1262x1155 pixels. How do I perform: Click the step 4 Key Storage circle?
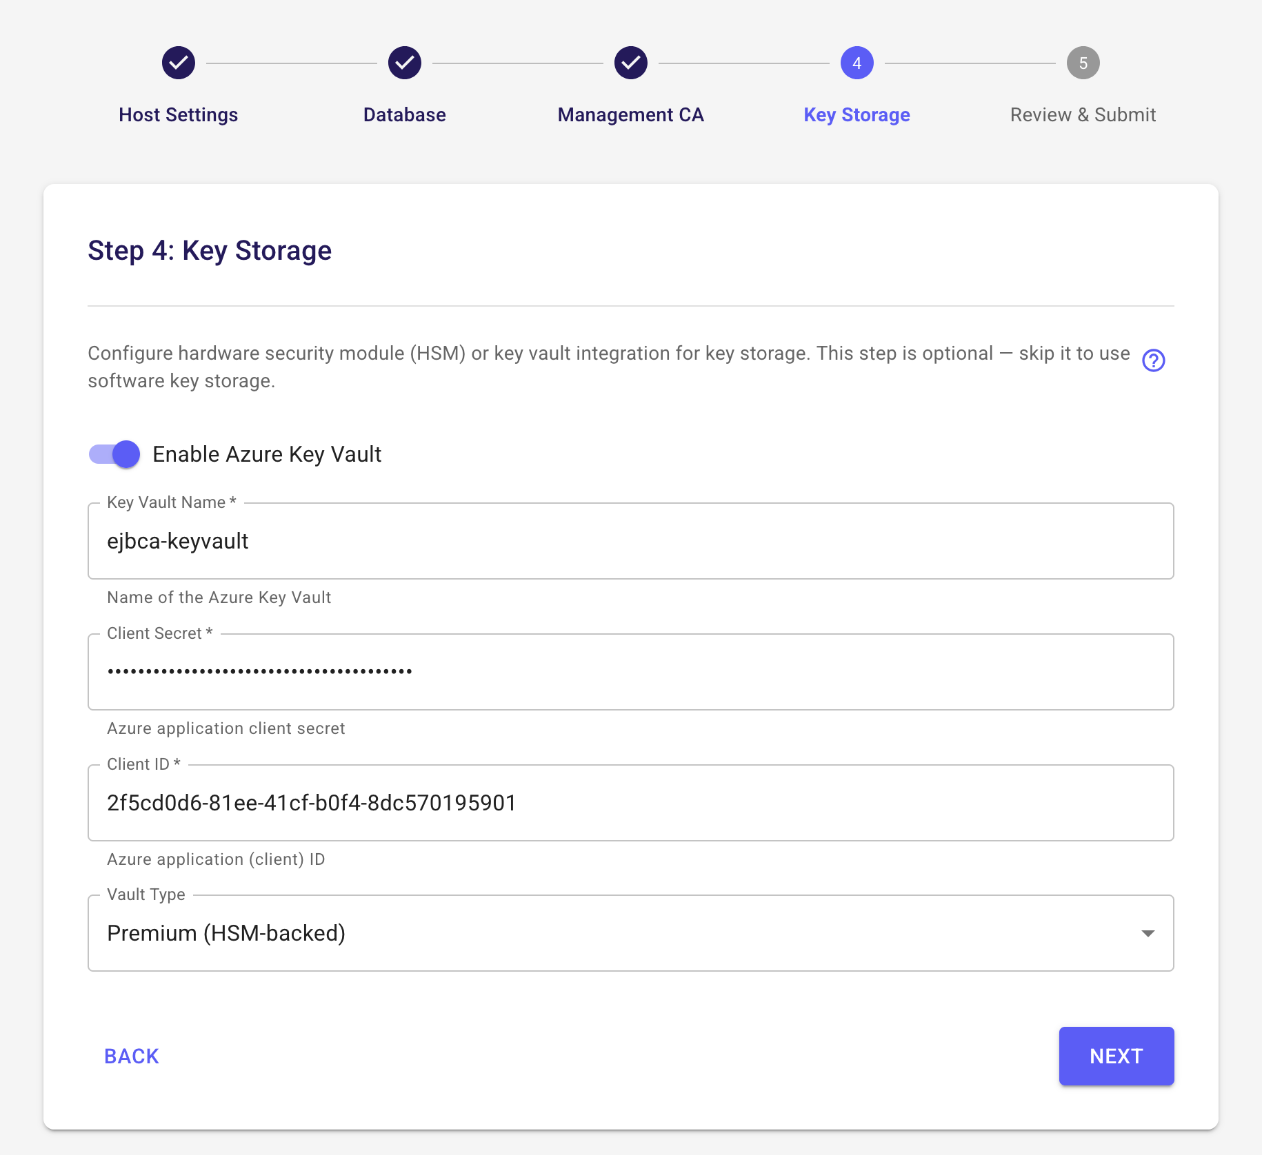[857, 63]
